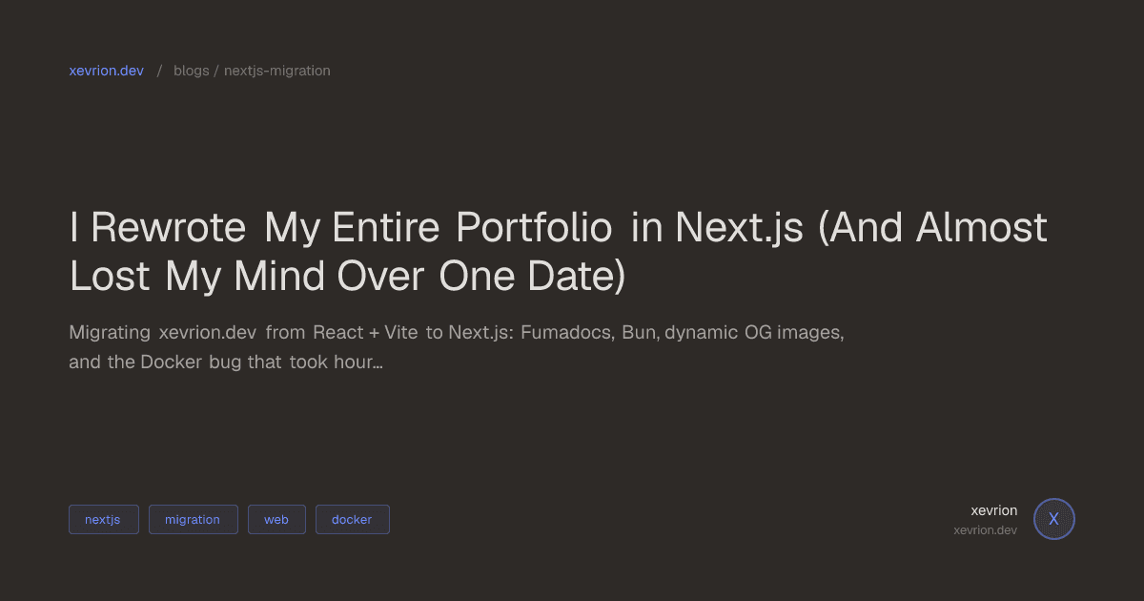Choose the web tag
This screenshot has width=1144, height=601.
(276, 519)
